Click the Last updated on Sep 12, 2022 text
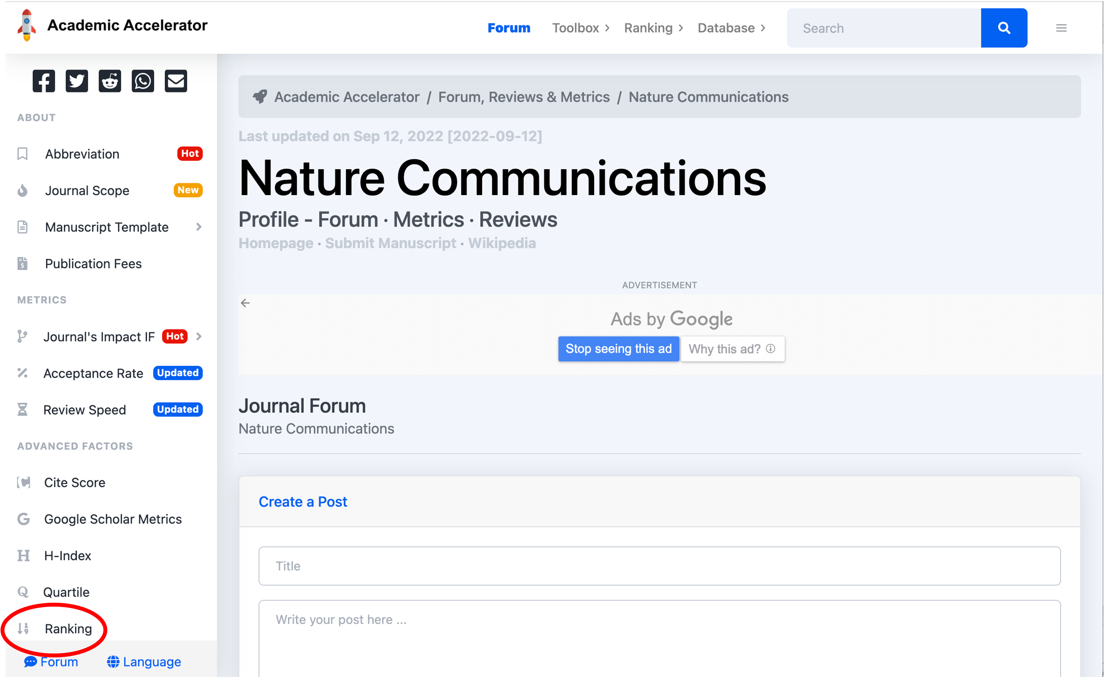This screenshot has width=1105, height=677. (390, 136)
